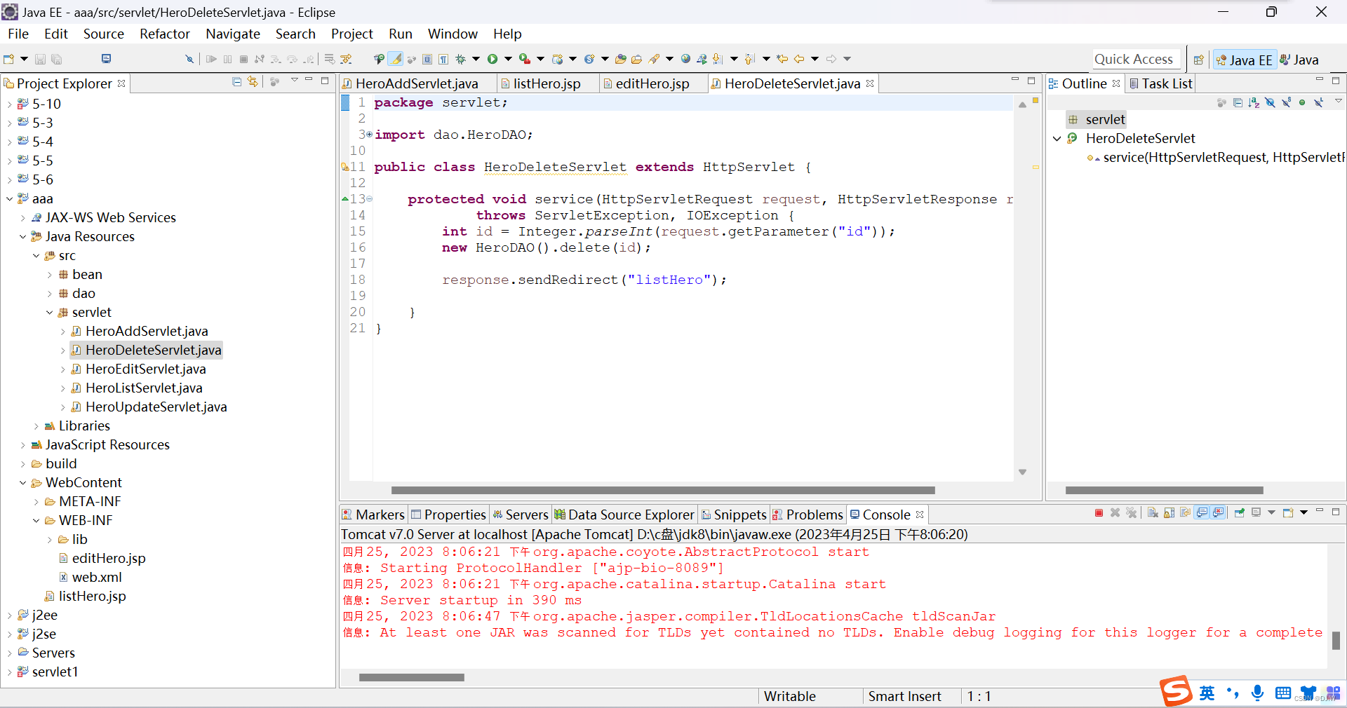Viewport: 1347px width, 708px height.
Task: Toggle console Scroll Lock
Action: click(x=1169, y=513)
